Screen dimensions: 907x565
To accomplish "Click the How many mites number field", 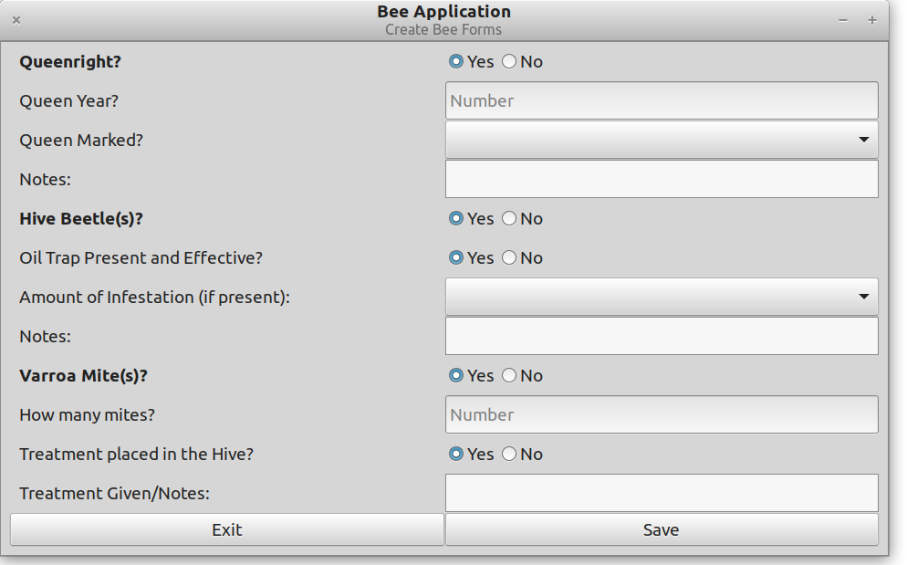I will point(661,414).
